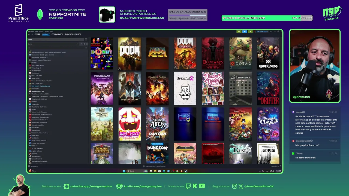Go forward with the Steam forward arrow
The image size is (349, 196).
[x=32, y=34]
